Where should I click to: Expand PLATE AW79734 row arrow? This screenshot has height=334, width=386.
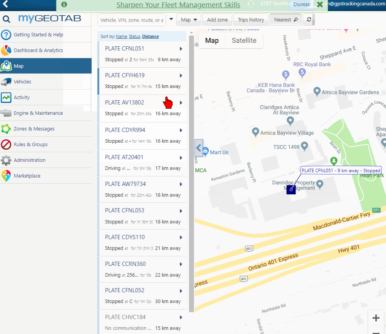[181, 184]
